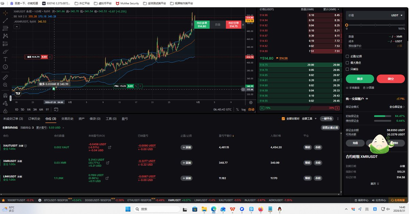The image size is (409, 214).
Task: Select the crosshair cursor tool
Action: point(5,13)
